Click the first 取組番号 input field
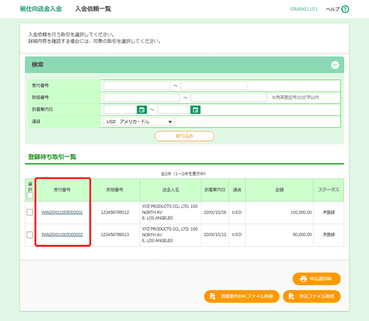The height and width of the screenshot is (321, 369). (142, 98)
